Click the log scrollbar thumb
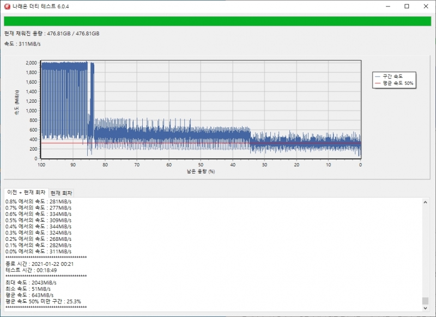 coord(425,301)
